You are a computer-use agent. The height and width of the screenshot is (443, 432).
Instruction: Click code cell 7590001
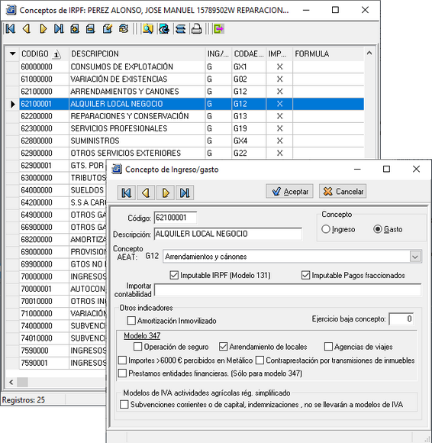click(44, 363)
